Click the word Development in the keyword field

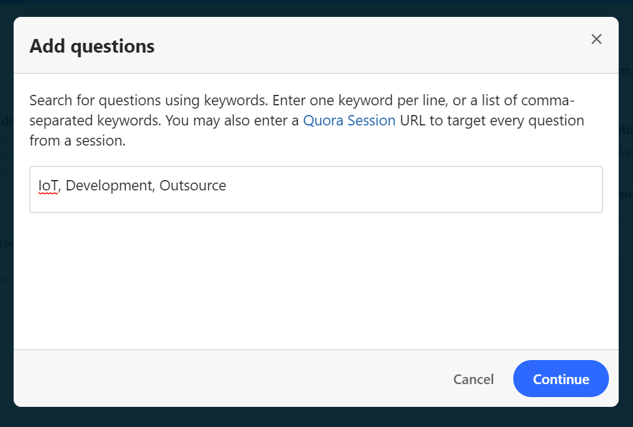coord(109,186)
